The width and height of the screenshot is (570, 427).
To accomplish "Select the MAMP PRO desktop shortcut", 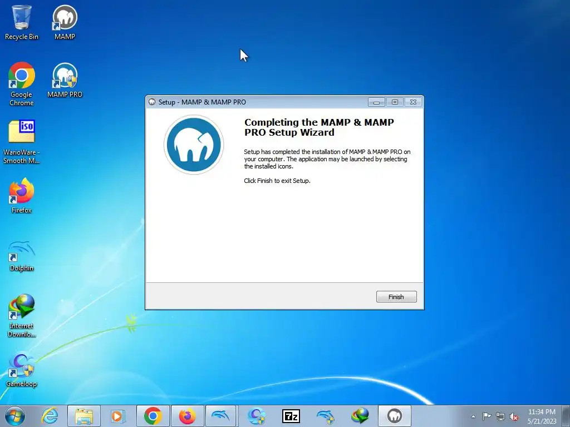I will point(65,80).
